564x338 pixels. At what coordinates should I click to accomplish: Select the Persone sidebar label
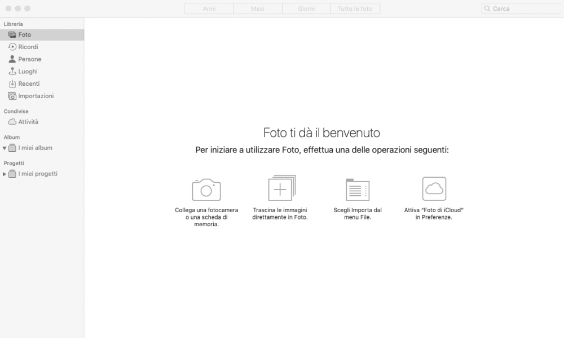30,59
